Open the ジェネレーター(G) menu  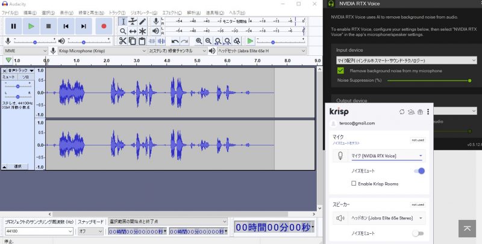click(x=143, y=13)
